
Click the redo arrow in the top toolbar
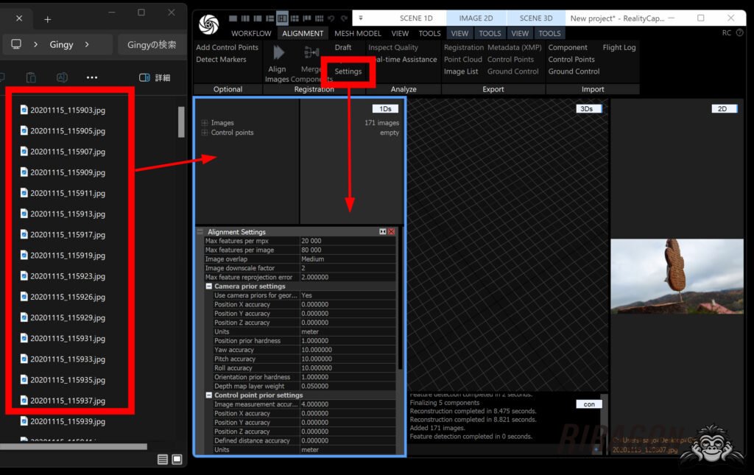343,18
